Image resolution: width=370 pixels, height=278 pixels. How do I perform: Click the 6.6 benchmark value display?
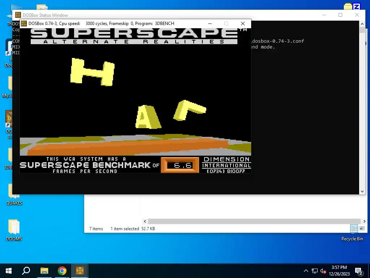180,165
